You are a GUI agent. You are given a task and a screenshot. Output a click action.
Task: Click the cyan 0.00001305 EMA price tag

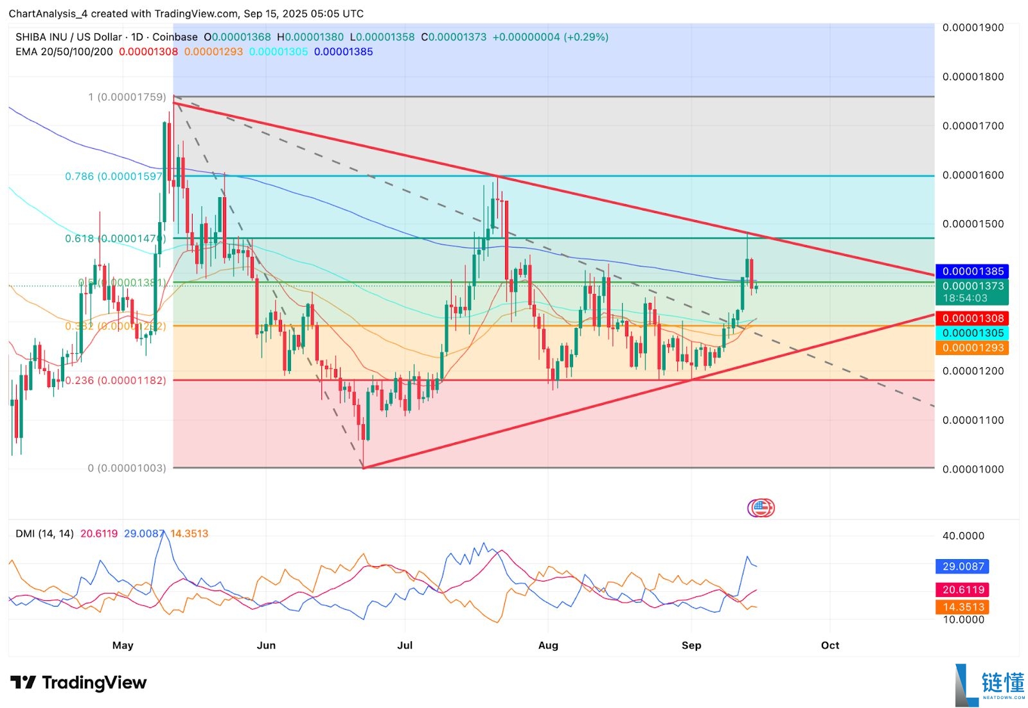click(972, 333)
